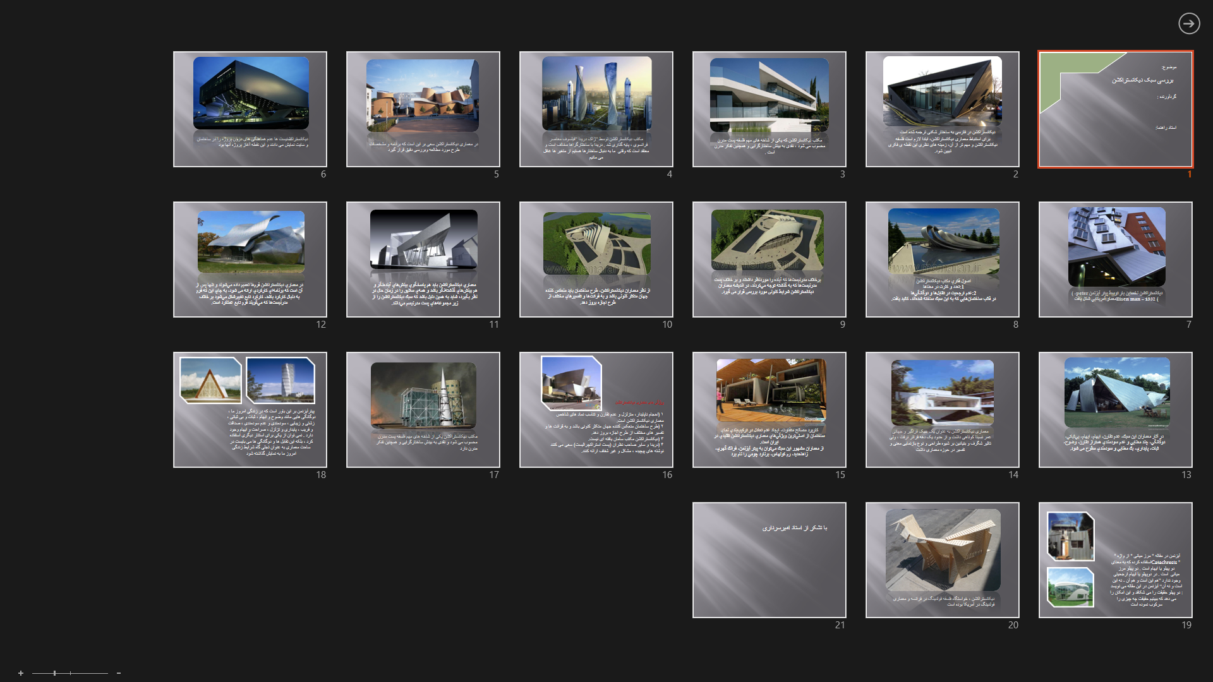The height and width of the screenshot is (682, 1213).
Task: Open final slide 21 thank-you thumbnail
Action: coord(769,560)
